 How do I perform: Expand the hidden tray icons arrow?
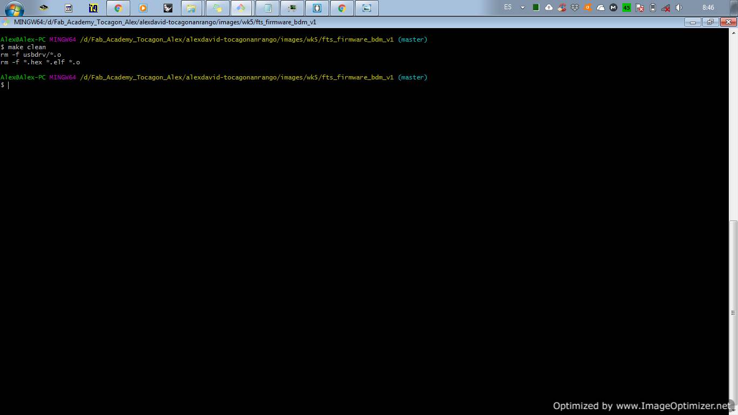point(522,8)
